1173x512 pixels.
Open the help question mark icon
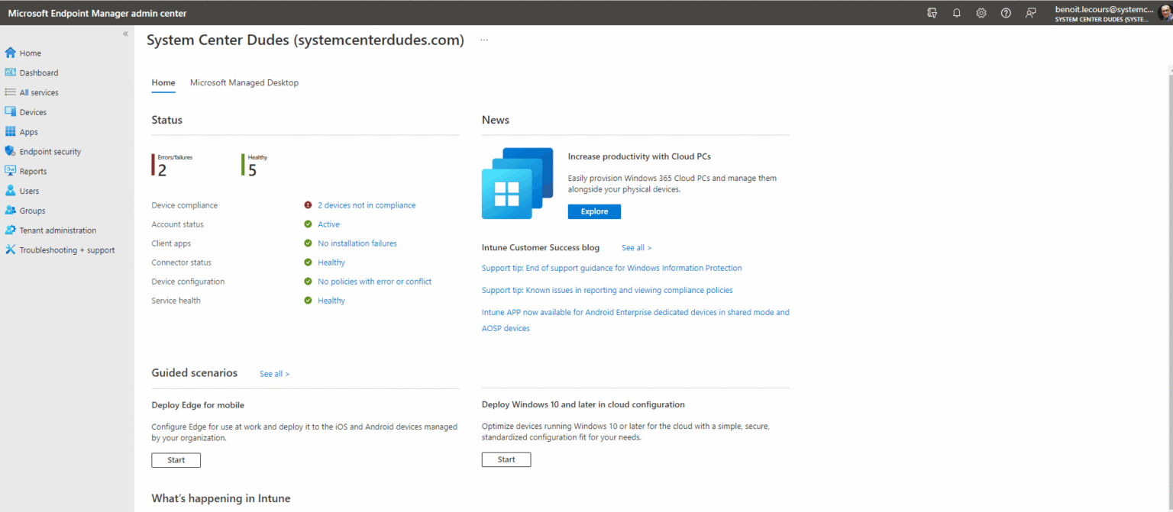coord(1005,12)
